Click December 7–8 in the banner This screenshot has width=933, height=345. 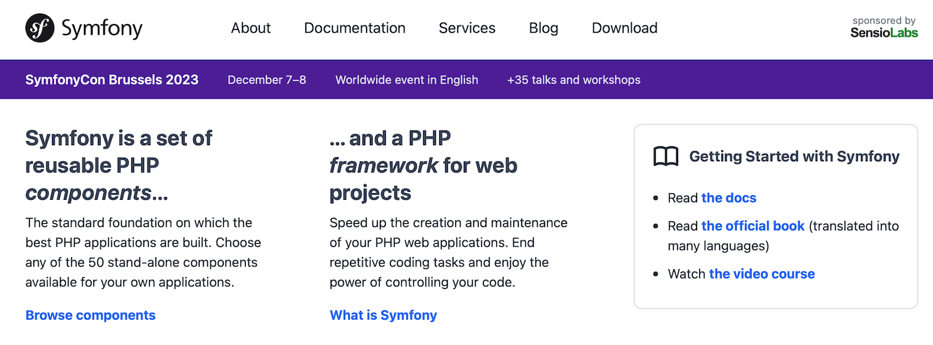[x=267, y=80]
